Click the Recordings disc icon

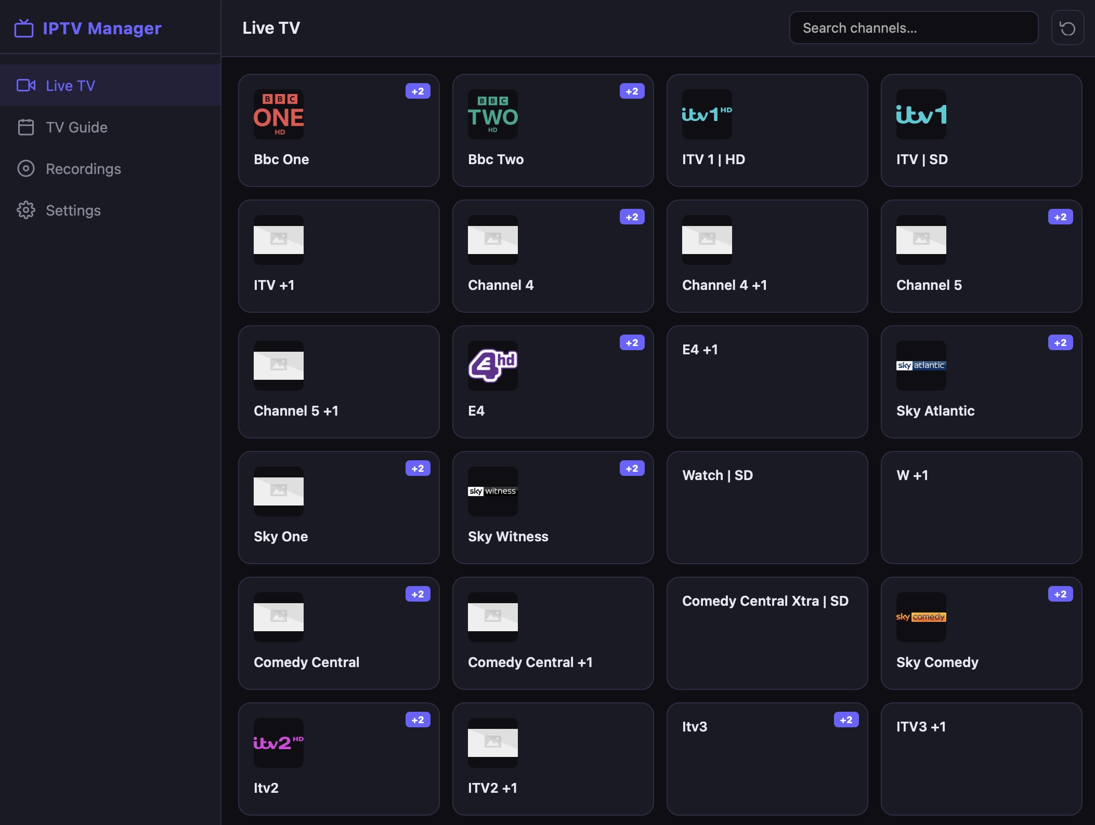[26, 169]
